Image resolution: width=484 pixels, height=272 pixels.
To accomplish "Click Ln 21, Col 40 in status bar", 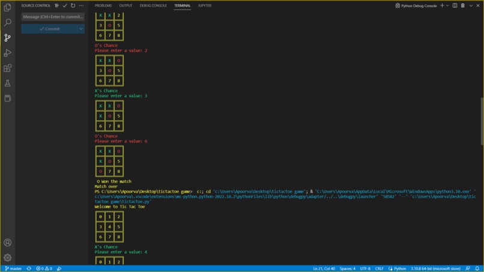I will [x=324, y=268].
